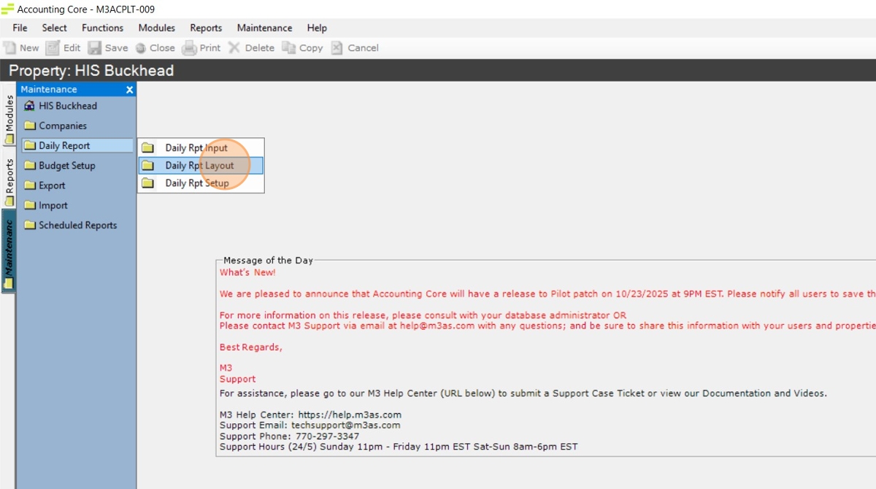
Task: Click the New toolbar icon
Action: (x=9, y=48)
